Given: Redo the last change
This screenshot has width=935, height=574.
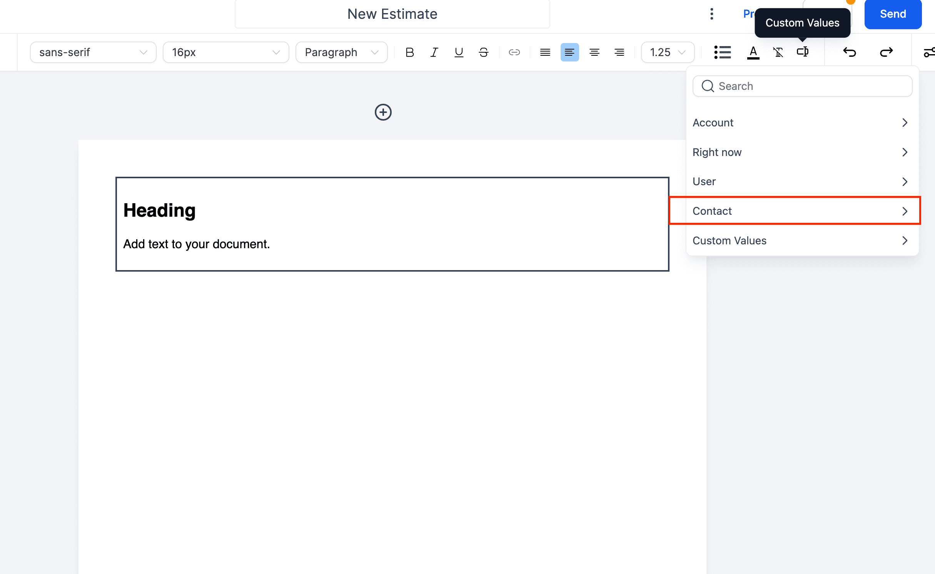Looking at the screenshot, I should pos(886,52).
